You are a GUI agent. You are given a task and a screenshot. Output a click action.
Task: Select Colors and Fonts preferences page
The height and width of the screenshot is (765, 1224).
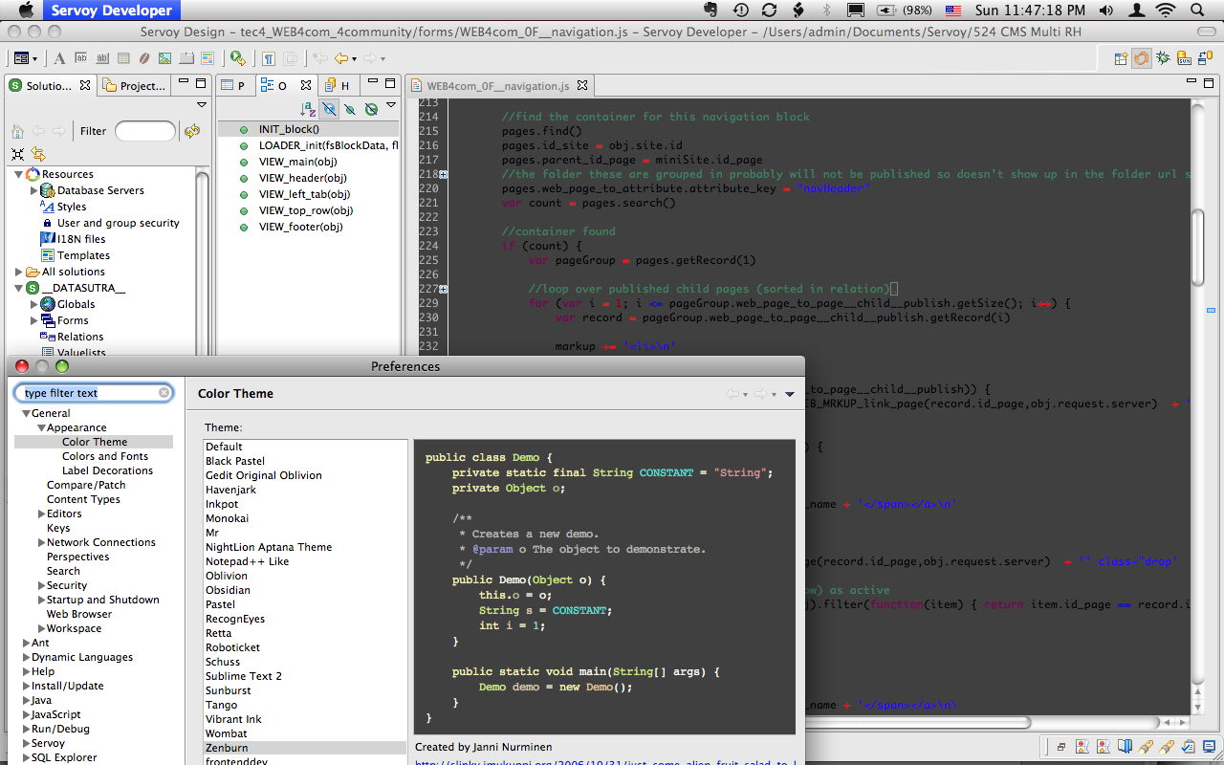coord(105,456)
